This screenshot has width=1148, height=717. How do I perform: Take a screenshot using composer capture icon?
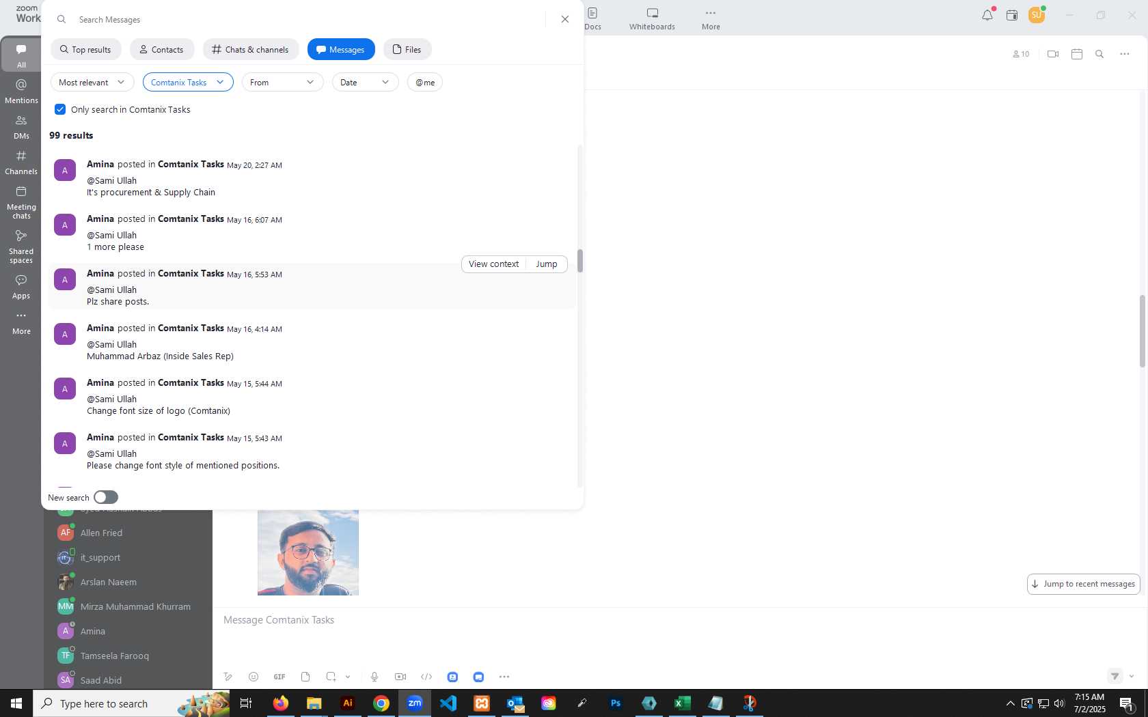(331, 677)
